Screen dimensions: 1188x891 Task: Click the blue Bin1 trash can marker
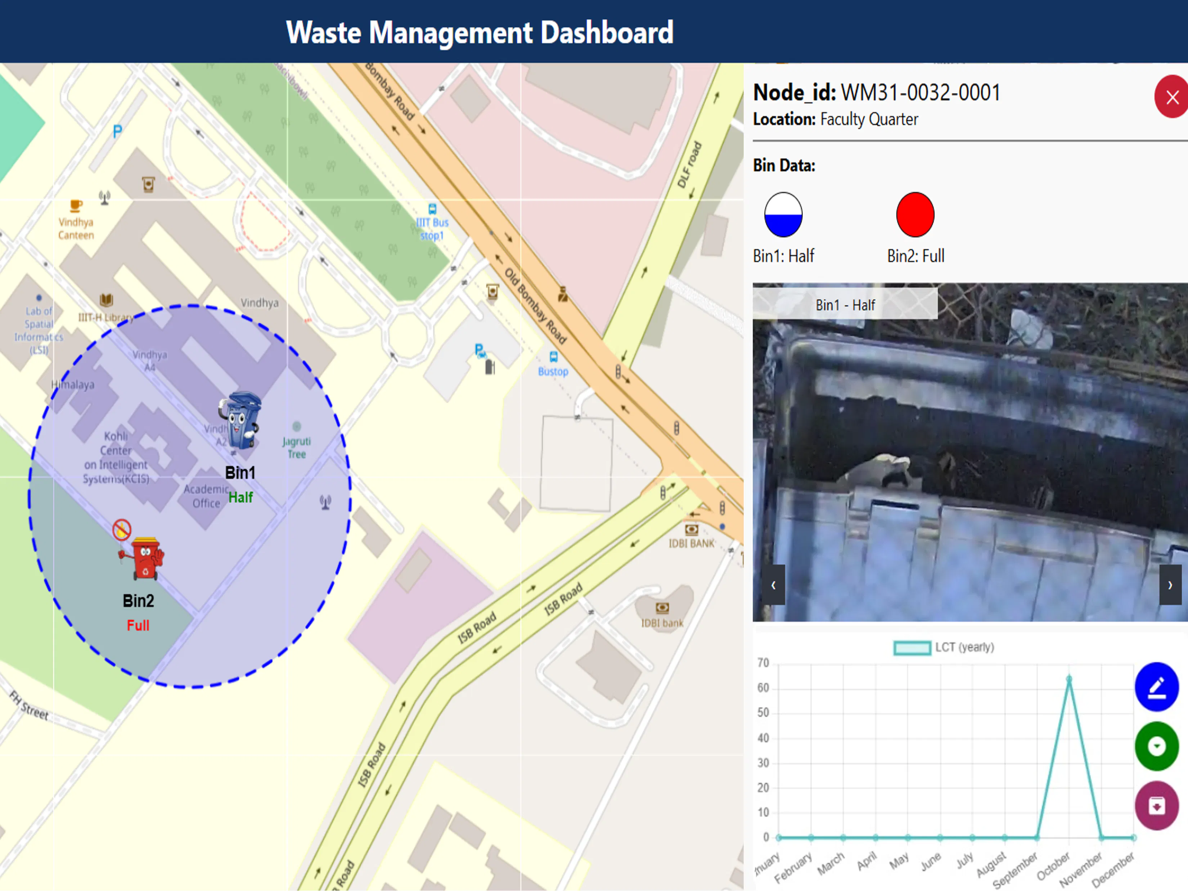(239, 420)
